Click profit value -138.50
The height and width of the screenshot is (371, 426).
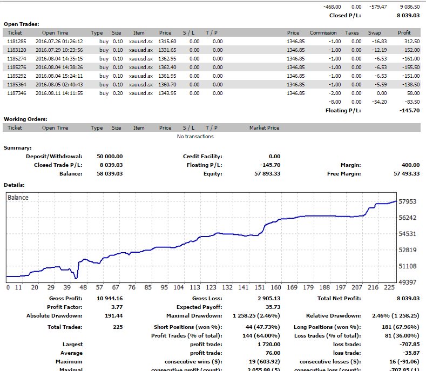tap(411, 85)
